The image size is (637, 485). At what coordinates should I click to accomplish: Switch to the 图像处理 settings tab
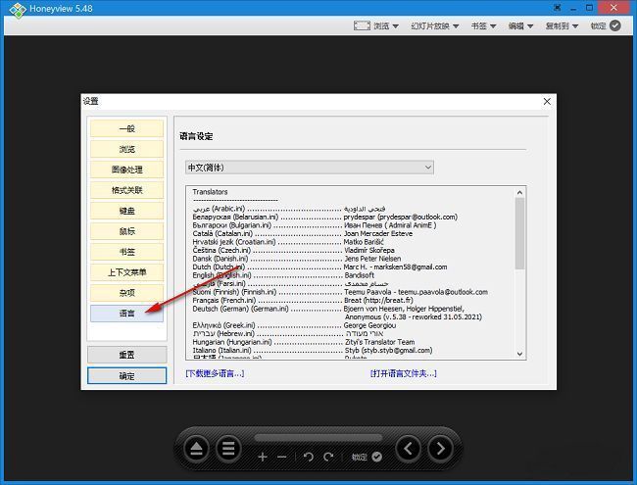pos(126,170)
